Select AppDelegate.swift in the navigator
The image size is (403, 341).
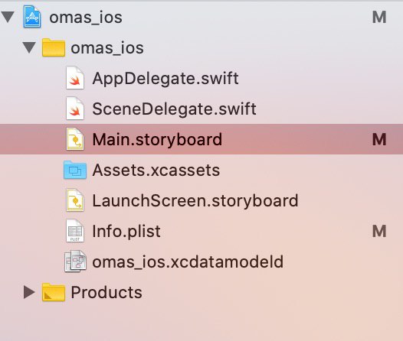165,78
